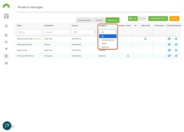184x132 pixels.
Task: Click Cape to Cuba name
Action: tap(22, 50)
